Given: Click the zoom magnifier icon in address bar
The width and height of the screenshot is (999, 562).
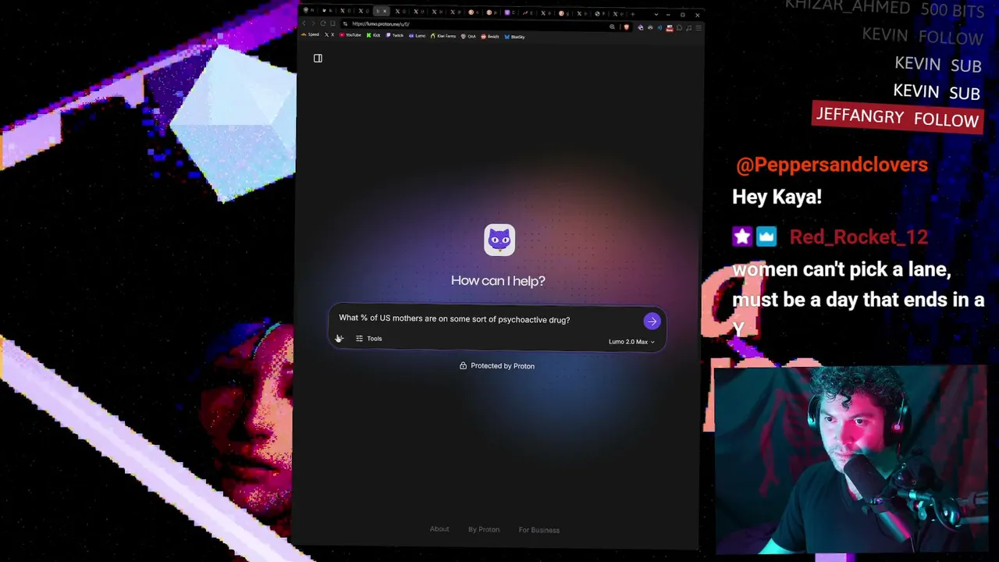Looking at the screenshot, I should pyautogui.click(x=612, y=27).
